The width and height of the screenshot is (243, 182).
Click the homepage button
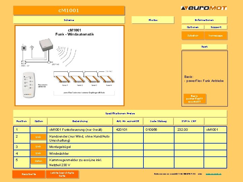click(x=216, y=36)
